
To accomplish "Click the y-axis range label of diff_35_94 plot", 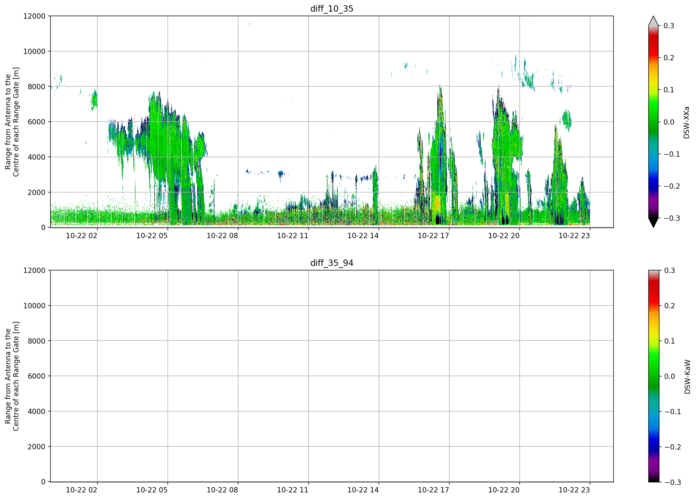I will click(12, 376).
